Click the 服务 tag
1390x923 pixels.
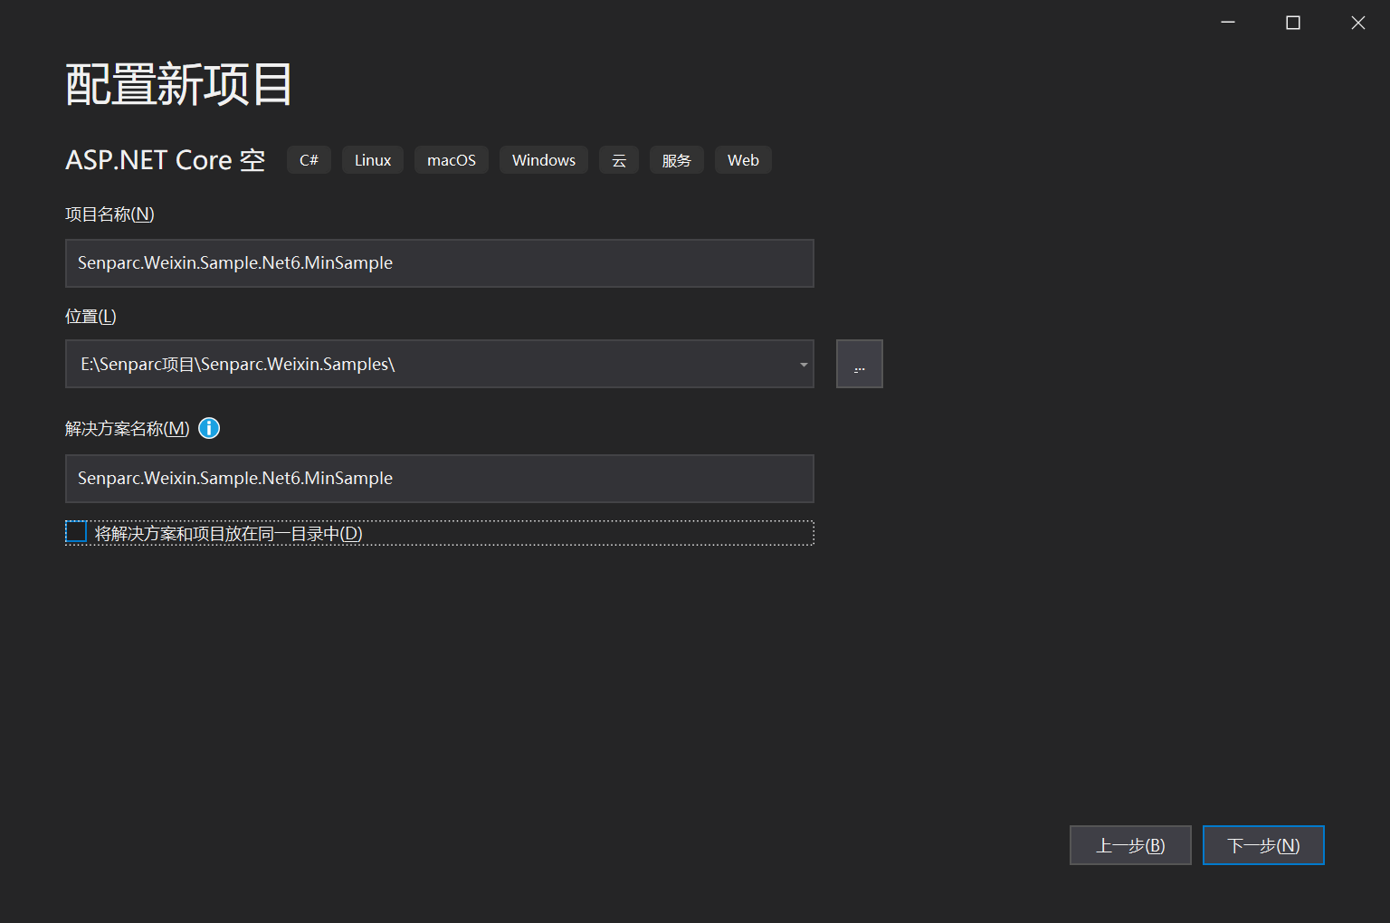[677, 160]
